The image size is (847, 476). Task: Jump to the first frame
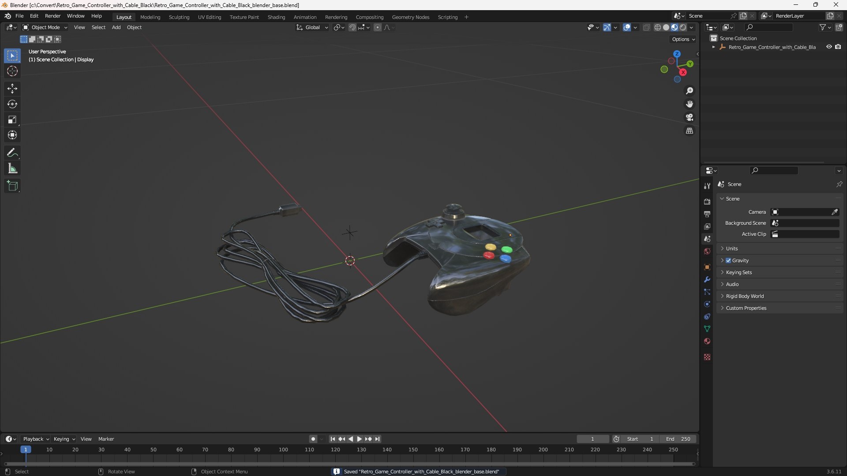pyautogui.click(x=333, y=439)
